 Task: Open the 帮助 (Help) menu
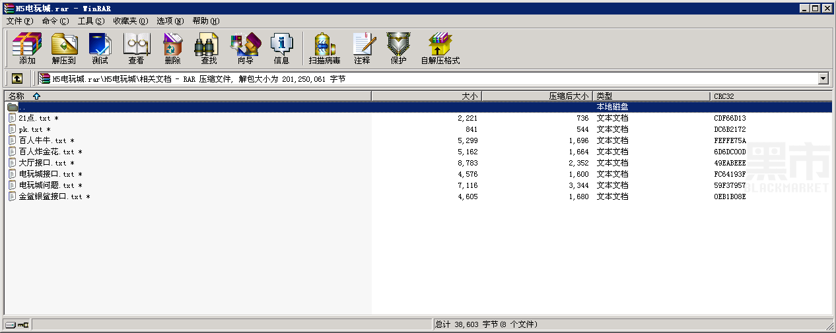point(206,21)
